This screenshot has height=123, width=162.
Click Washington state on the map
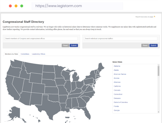coord(16,64)
